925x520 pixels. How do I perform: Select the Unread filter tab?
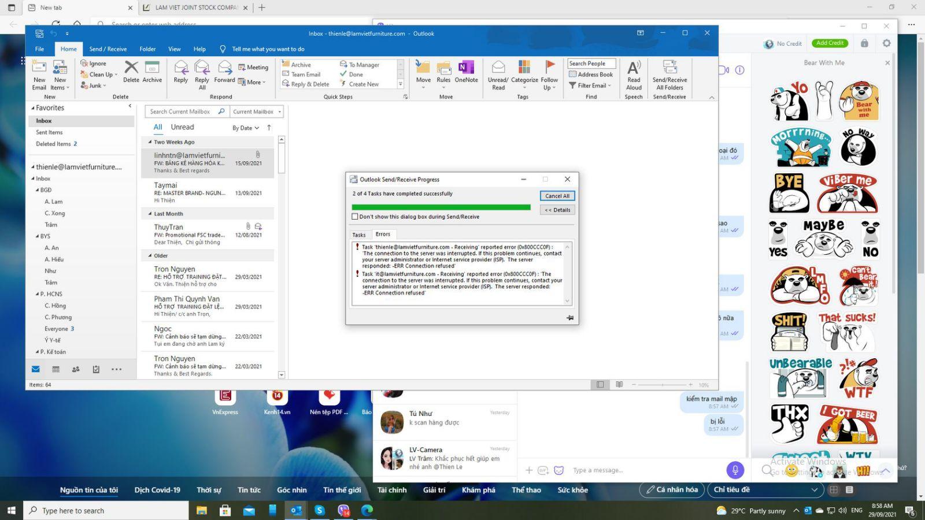(x=182, y=127)
